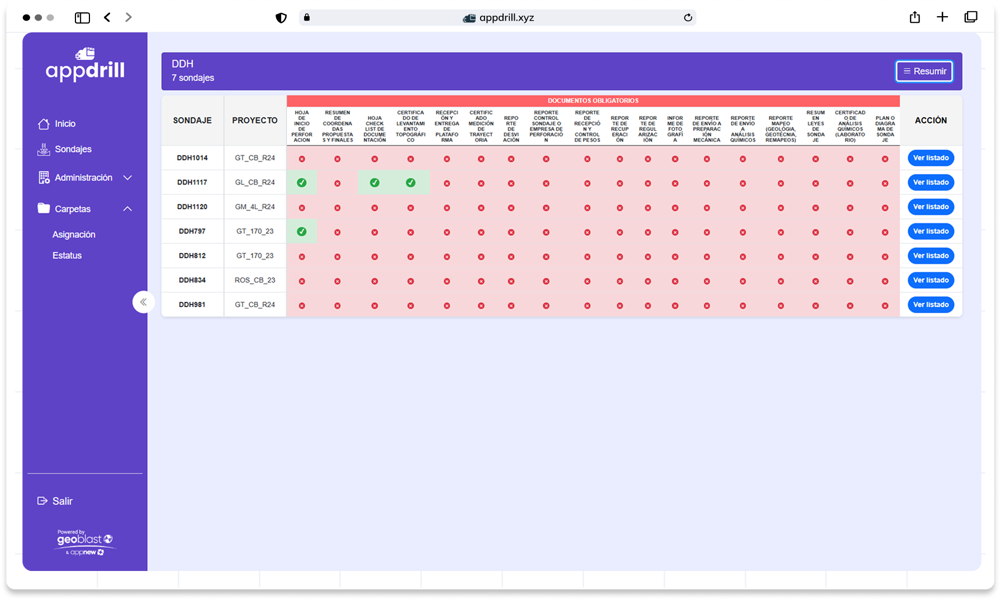Click the Resumir button

click(924, 71)
